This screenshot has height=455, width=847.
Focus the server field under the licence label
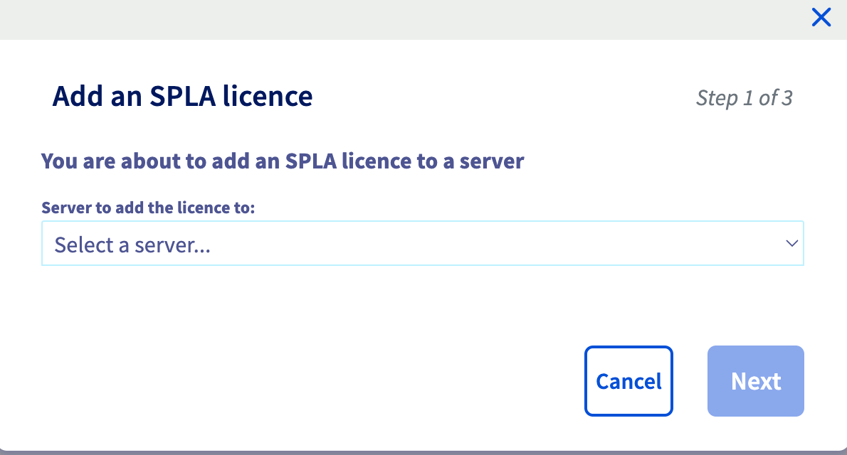tap(422, 244)
